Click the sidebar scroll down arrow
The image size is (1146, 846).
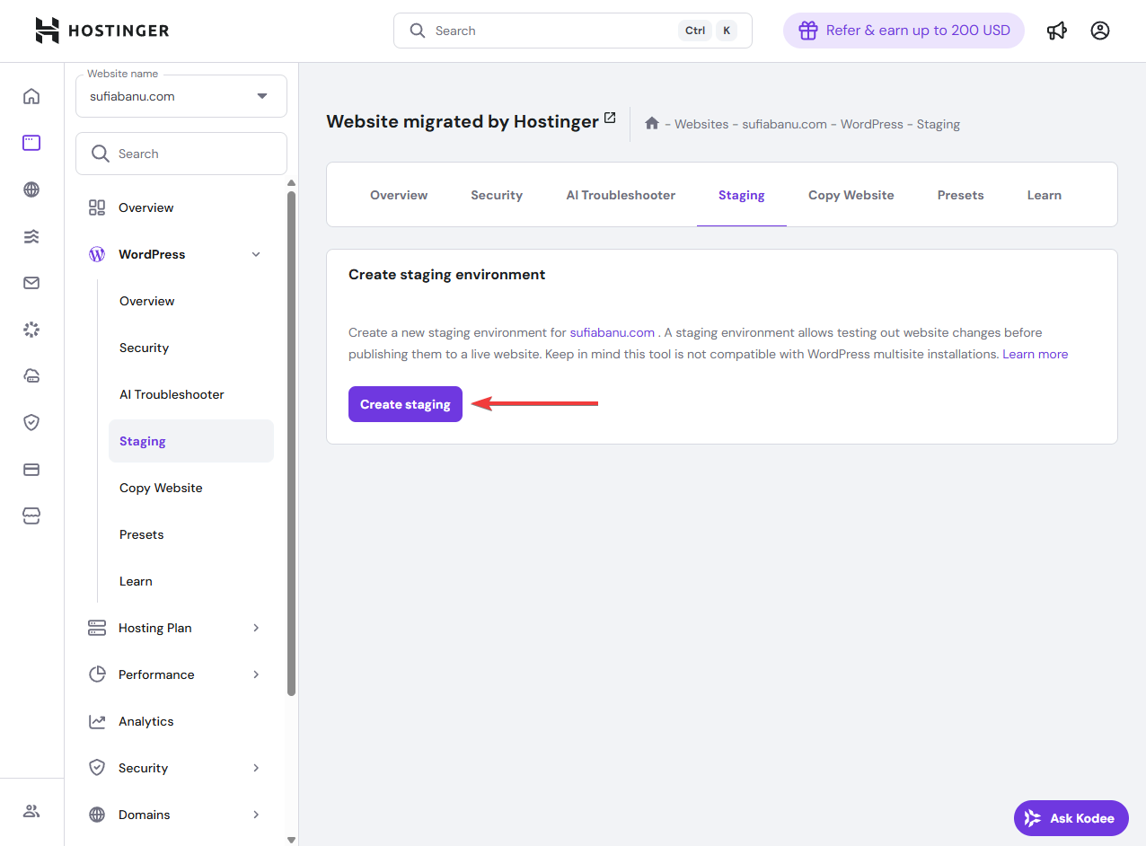pyautogui.click(x=291, y=839)
